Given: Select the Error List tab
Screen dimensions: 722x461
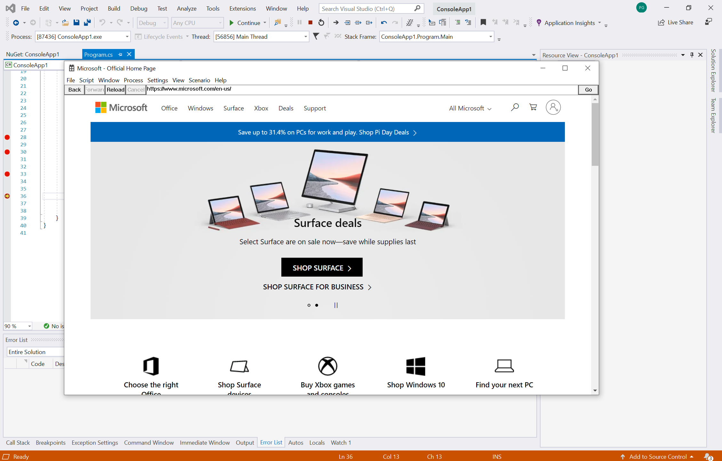Looking at the screenshot, I should point(271,442).
